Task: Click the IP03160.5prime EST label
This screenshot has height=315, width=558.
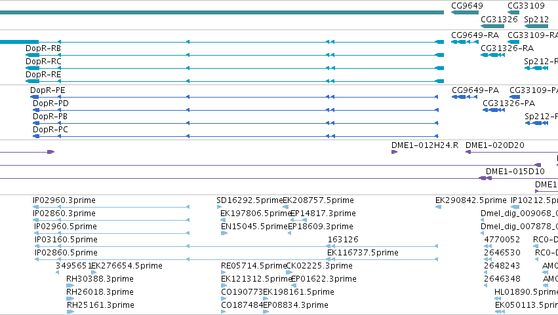Action: 66,240
